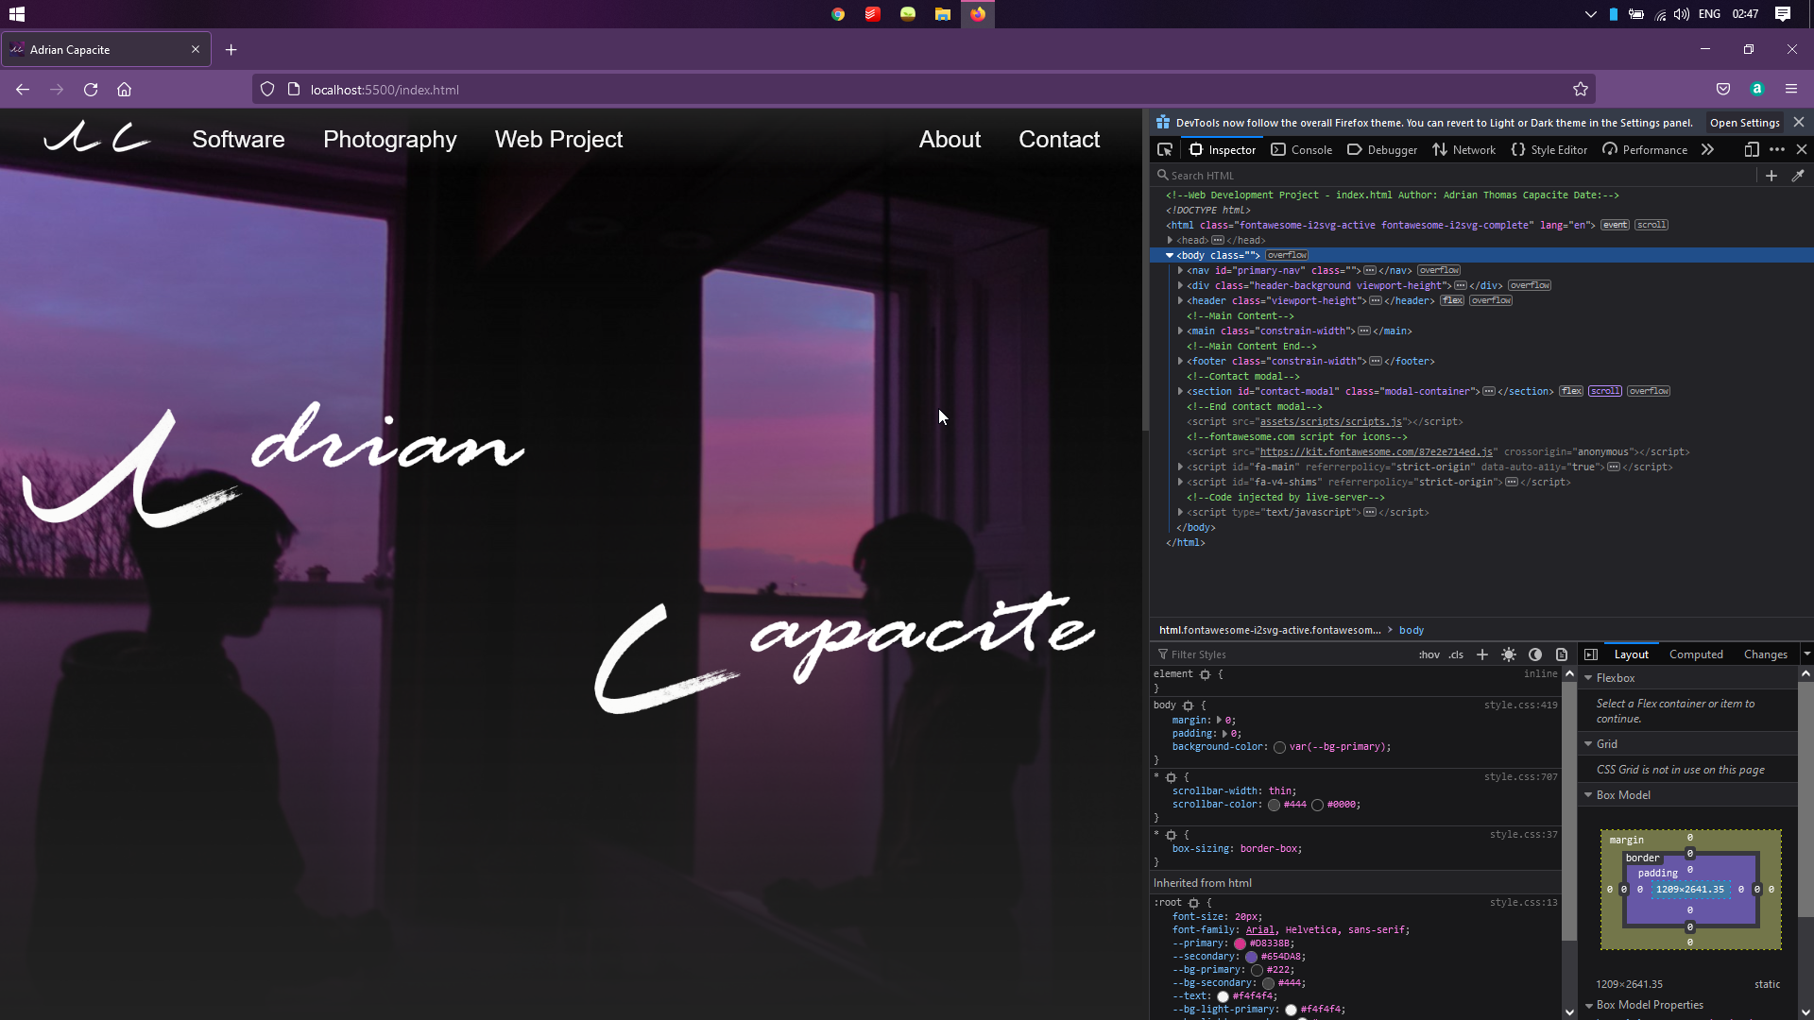The image size is (1814, 1020).
Task: Click the create new node plus icon
Action: coord(1771,176)
